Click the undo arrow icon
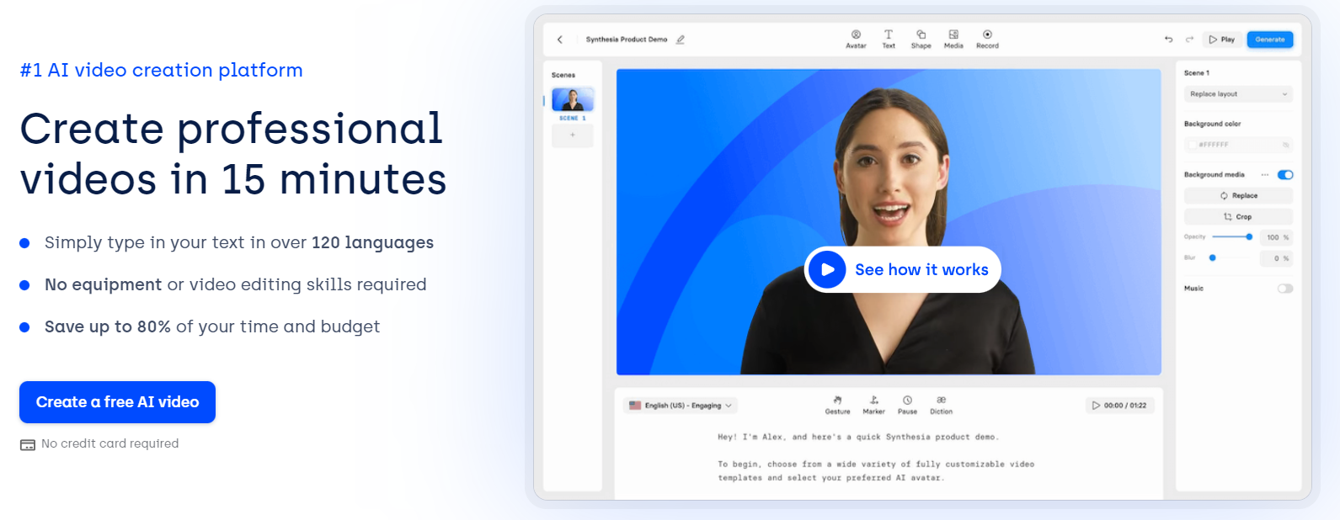1340x520 pixels. click(1168, 40)
